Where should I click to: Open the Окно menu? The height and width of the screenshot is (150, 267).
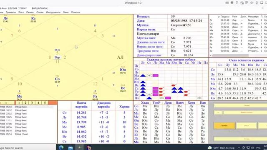66,12
